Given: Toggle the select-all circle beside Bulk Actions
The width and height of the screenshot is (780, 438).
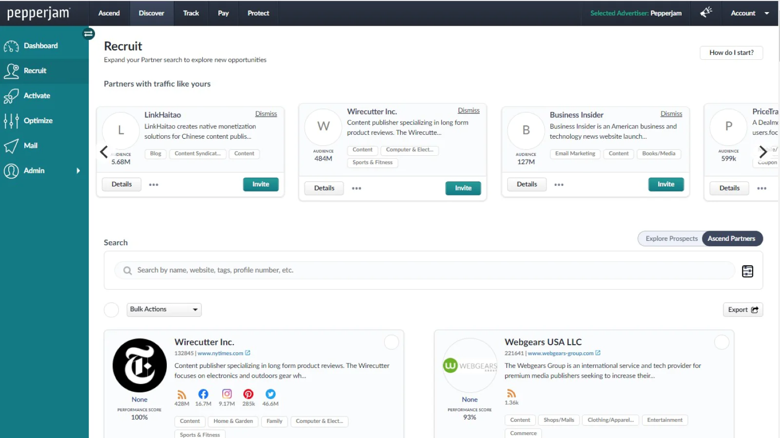Looking at the screenshot, I should click(x=112, y=310).
